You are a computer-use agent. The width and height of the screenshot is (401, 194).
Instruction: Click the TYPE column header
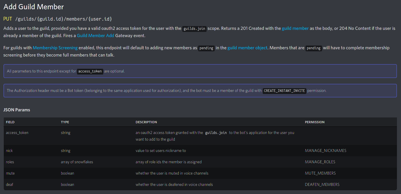point(65,122)
